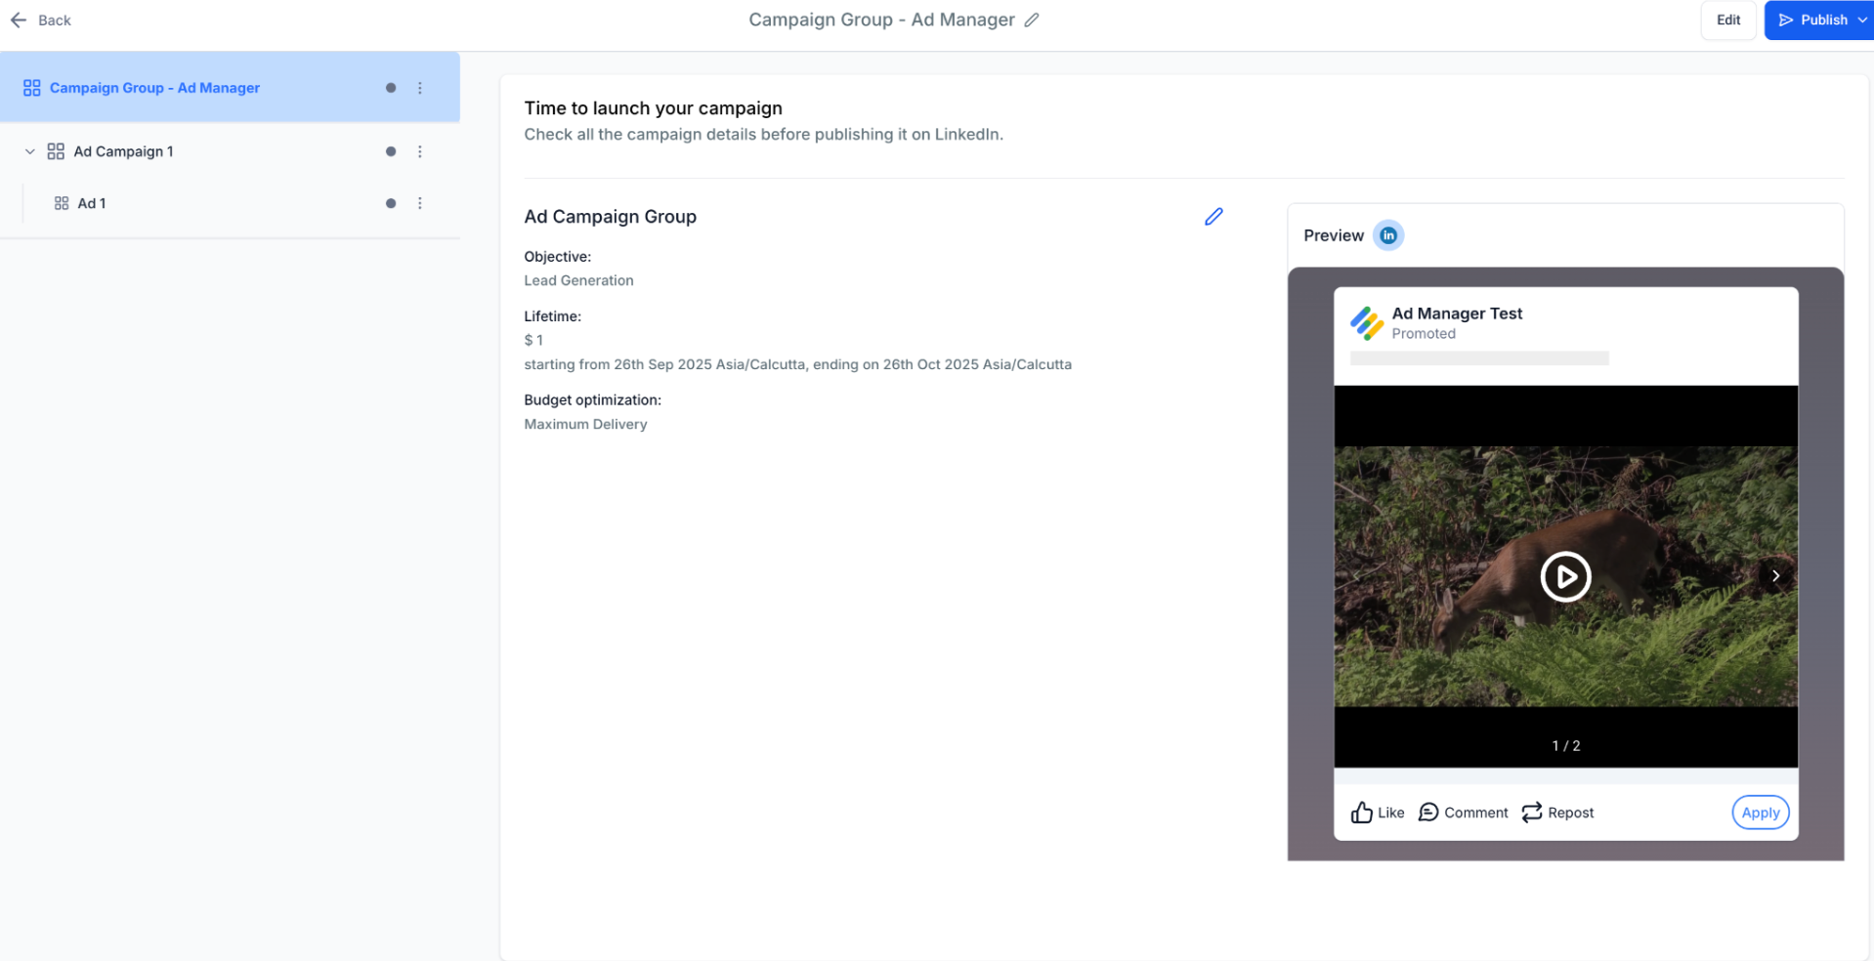Click the Publish button
1874x961 pixels.
point(1812,20)
